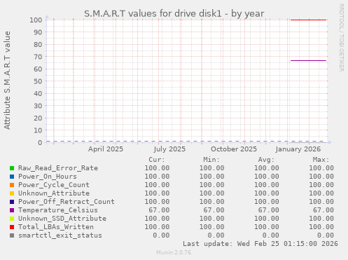The height and width of the screenshot is (260, 348).
Task: Click the Attribute S.M.A.R.T value axis title
Action: (7, 81)
